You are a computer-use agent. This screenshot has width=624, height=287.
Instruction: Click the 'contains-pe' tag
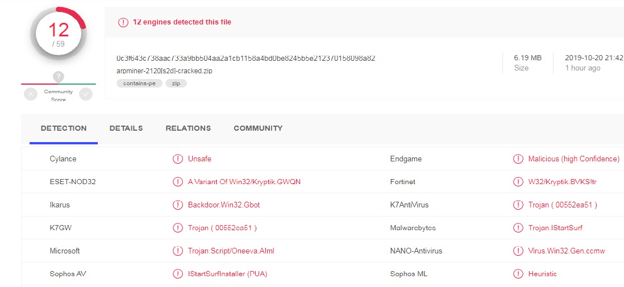point(139,83)
